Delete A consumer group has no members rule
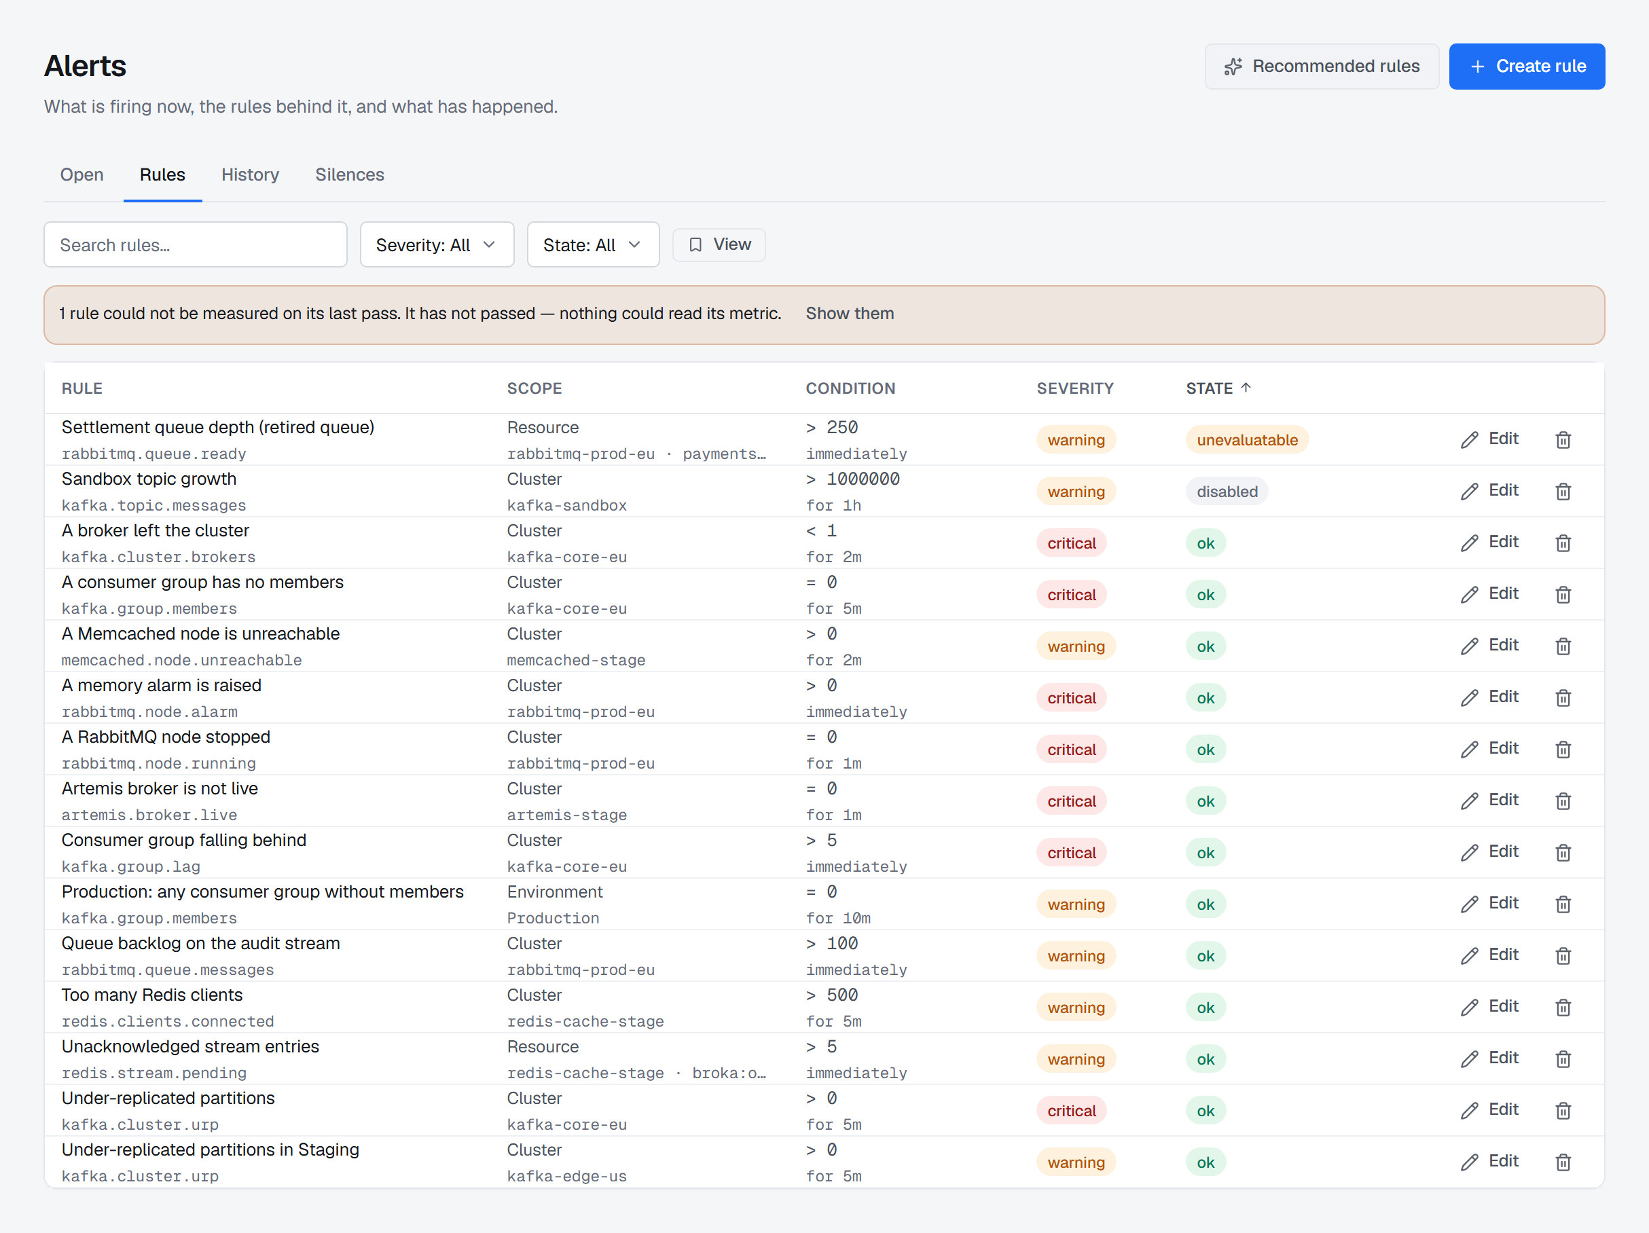 coord(1563,594)
